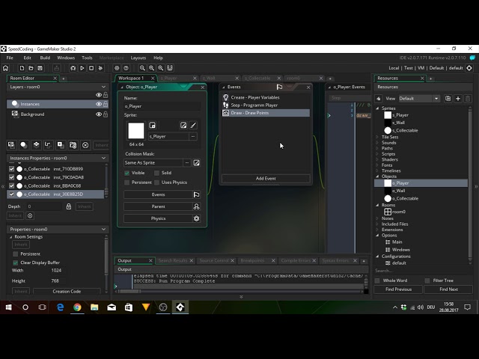Add a new resource with the plus icon

pos(458,99)
